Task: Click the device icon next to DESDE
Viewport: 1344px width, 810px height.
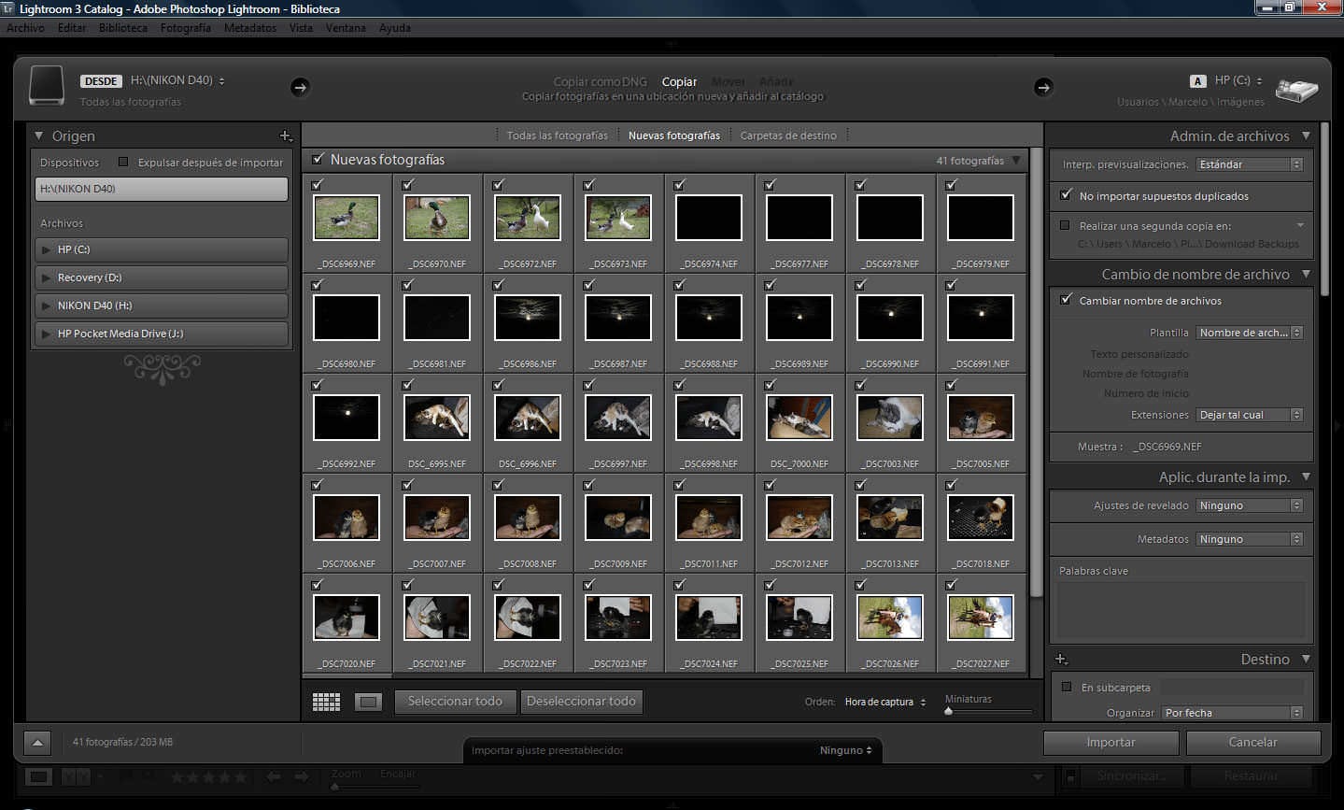Action: (x=47, y=87)
